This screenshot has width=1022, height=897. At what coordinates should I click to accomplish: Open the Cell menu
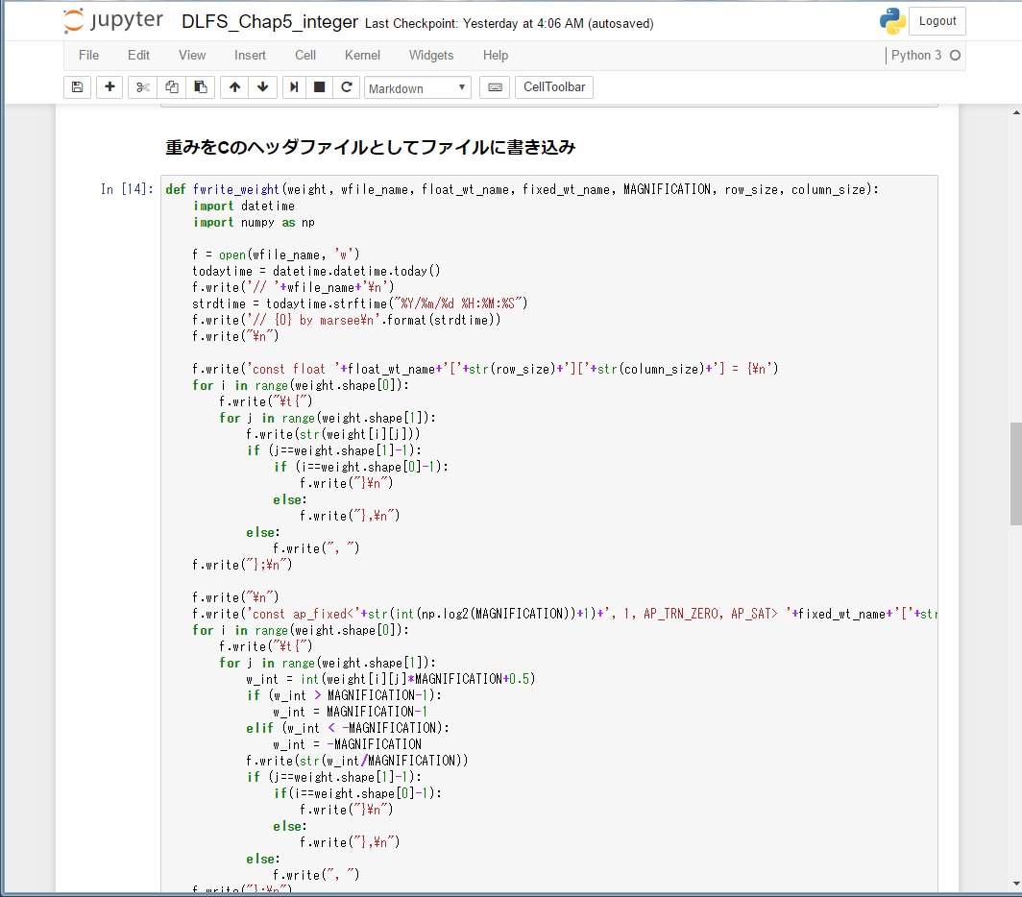click(305, 56)
